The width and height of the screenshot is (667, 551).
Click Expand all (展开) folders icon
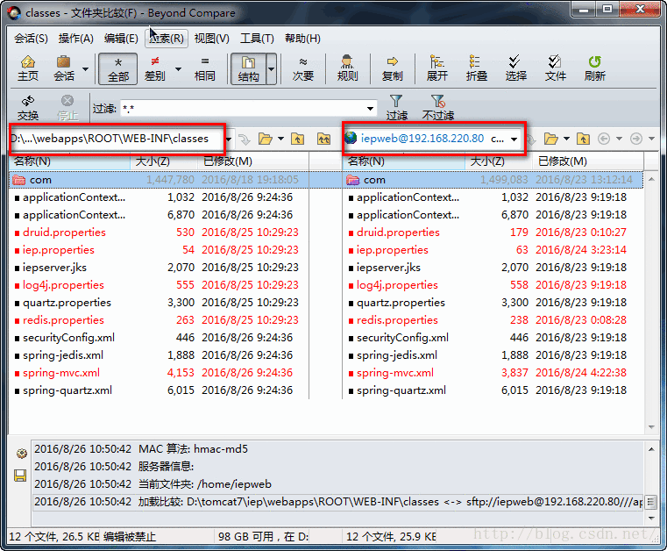click(436, 68)
